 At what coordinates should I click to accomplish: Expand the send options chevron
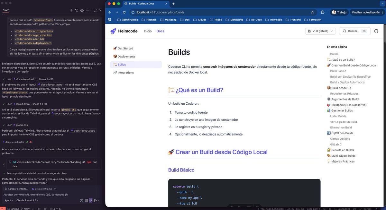tap(99, 200)
